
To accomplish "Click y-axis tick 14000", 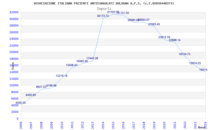I will pos(14,72).
